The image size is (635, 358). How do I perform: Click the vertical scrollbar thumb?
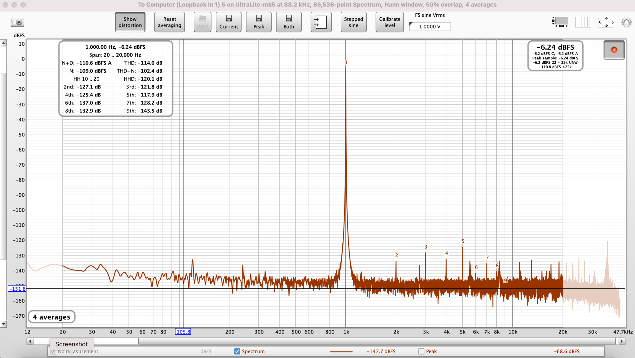[3, 166]
